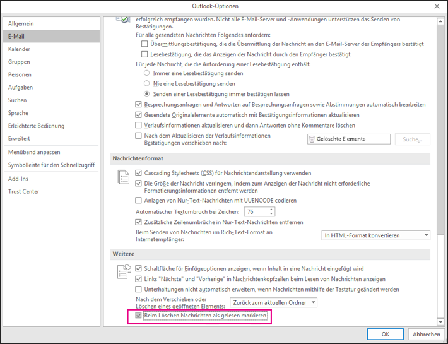Select Suchen in the options list

52,100
